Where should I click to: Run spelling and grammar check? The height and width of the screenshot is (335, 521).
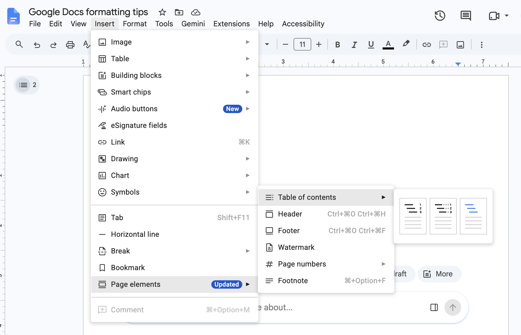point(86,45)
